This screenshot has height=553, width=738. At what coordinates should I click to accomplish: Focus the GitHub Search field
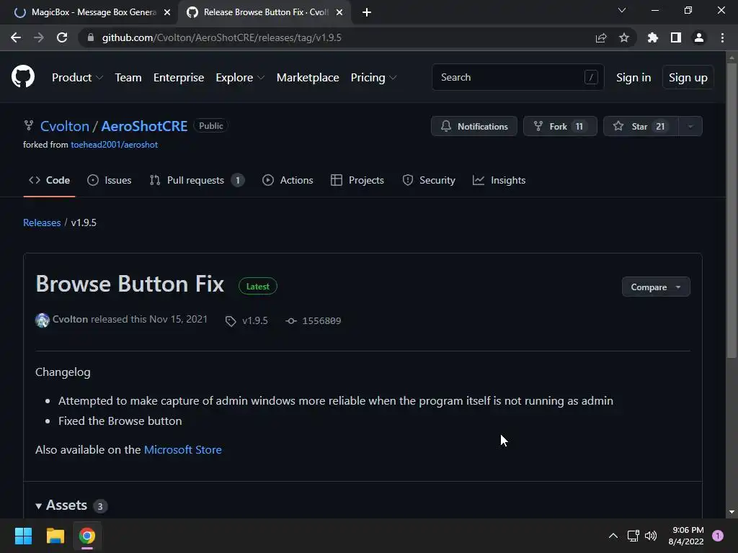pyautogui.click(x=517, y=77)
